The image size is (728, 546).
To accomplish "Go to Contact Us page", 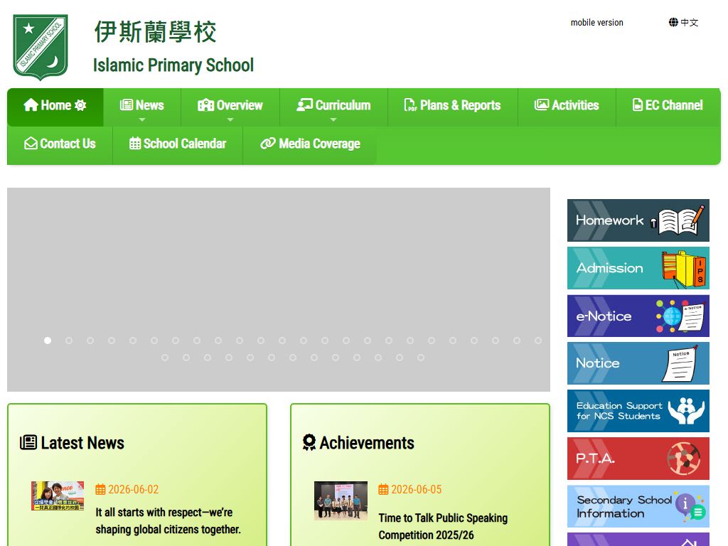I will click(60, 145).
